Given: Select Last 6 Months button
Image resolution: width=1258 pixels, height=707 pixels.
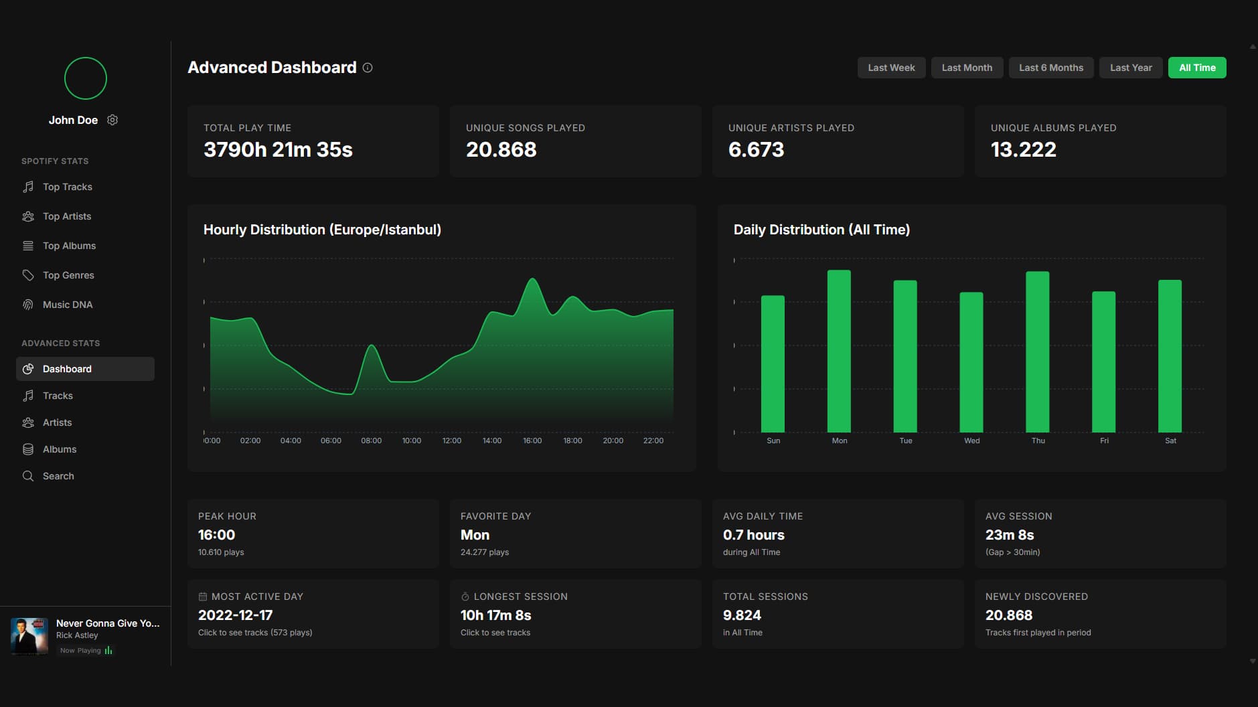Looking at the screenshot, I should pyautogui.click(x=1050, y=68).
